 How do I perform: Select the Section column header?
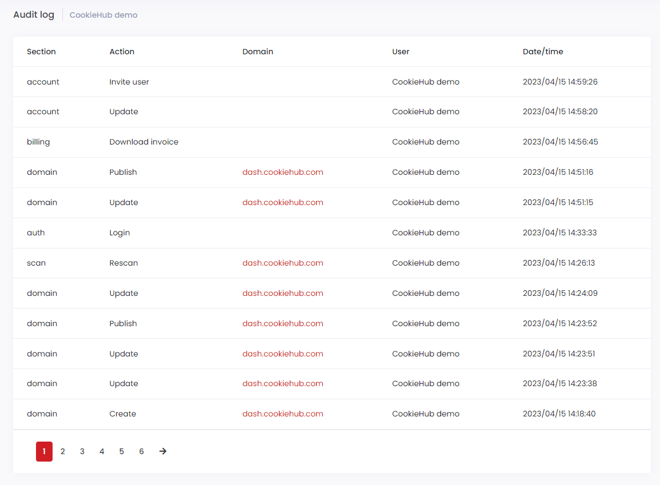41,51
